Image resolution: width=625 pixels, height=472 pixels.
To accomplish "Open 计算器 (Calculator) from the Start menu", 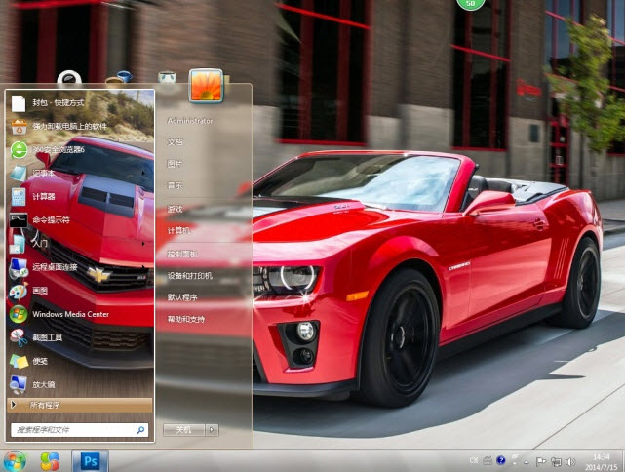I will point(45,196).
